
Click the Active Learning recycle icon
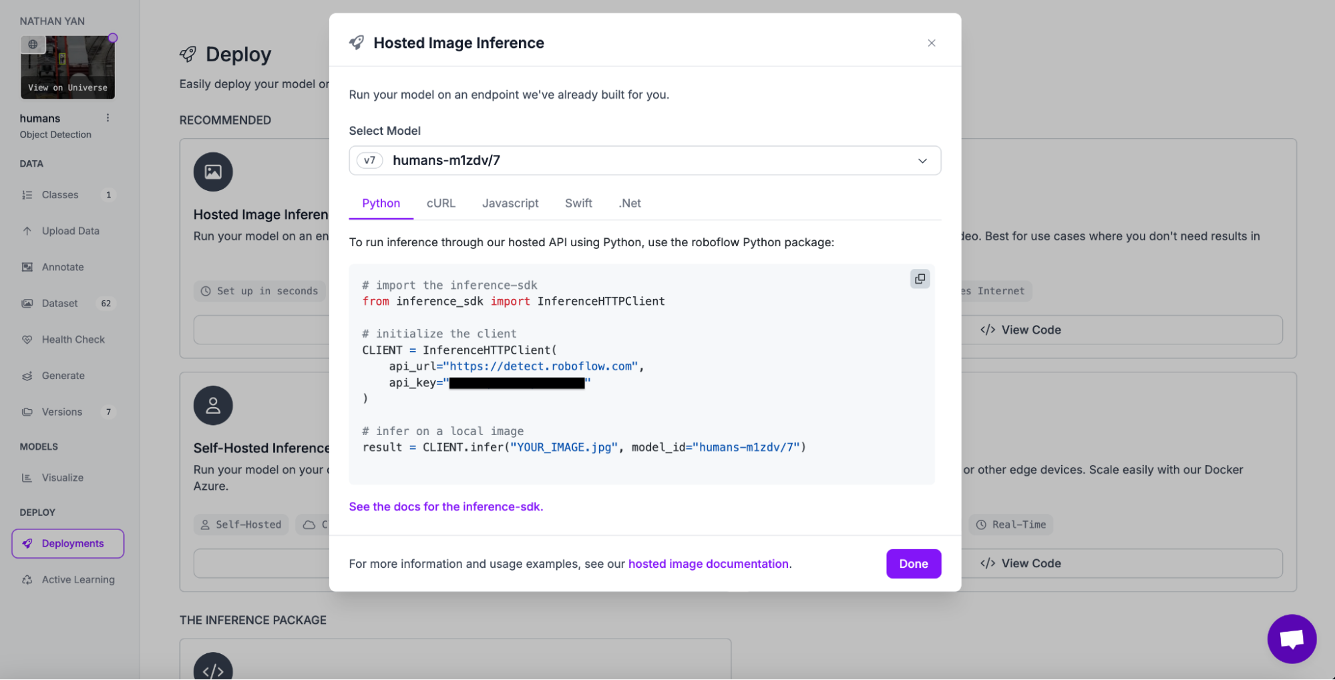[x=27, y=580]
